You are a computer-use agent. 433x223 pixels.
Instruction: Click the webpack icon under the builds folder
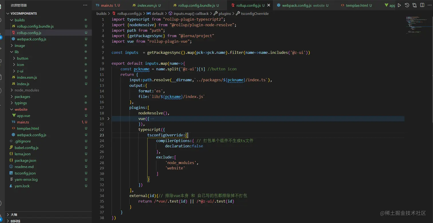(x=13, y=39)
